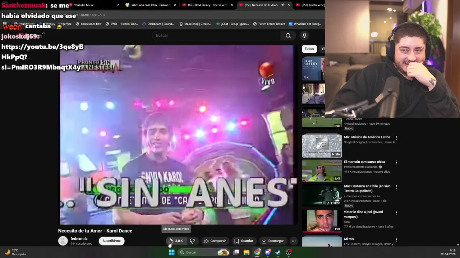Viewport: 460px width, 258px height.
Task: Activate voice search microphone icon
Action: click(x=304, y=35)
